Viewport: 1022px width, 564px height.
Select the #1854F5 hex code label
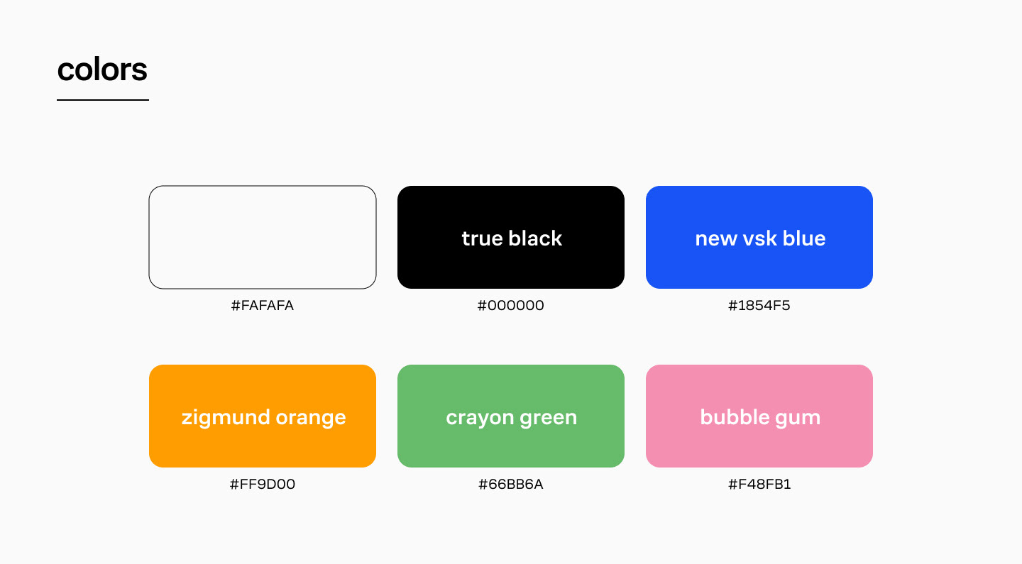pos(759,306)
